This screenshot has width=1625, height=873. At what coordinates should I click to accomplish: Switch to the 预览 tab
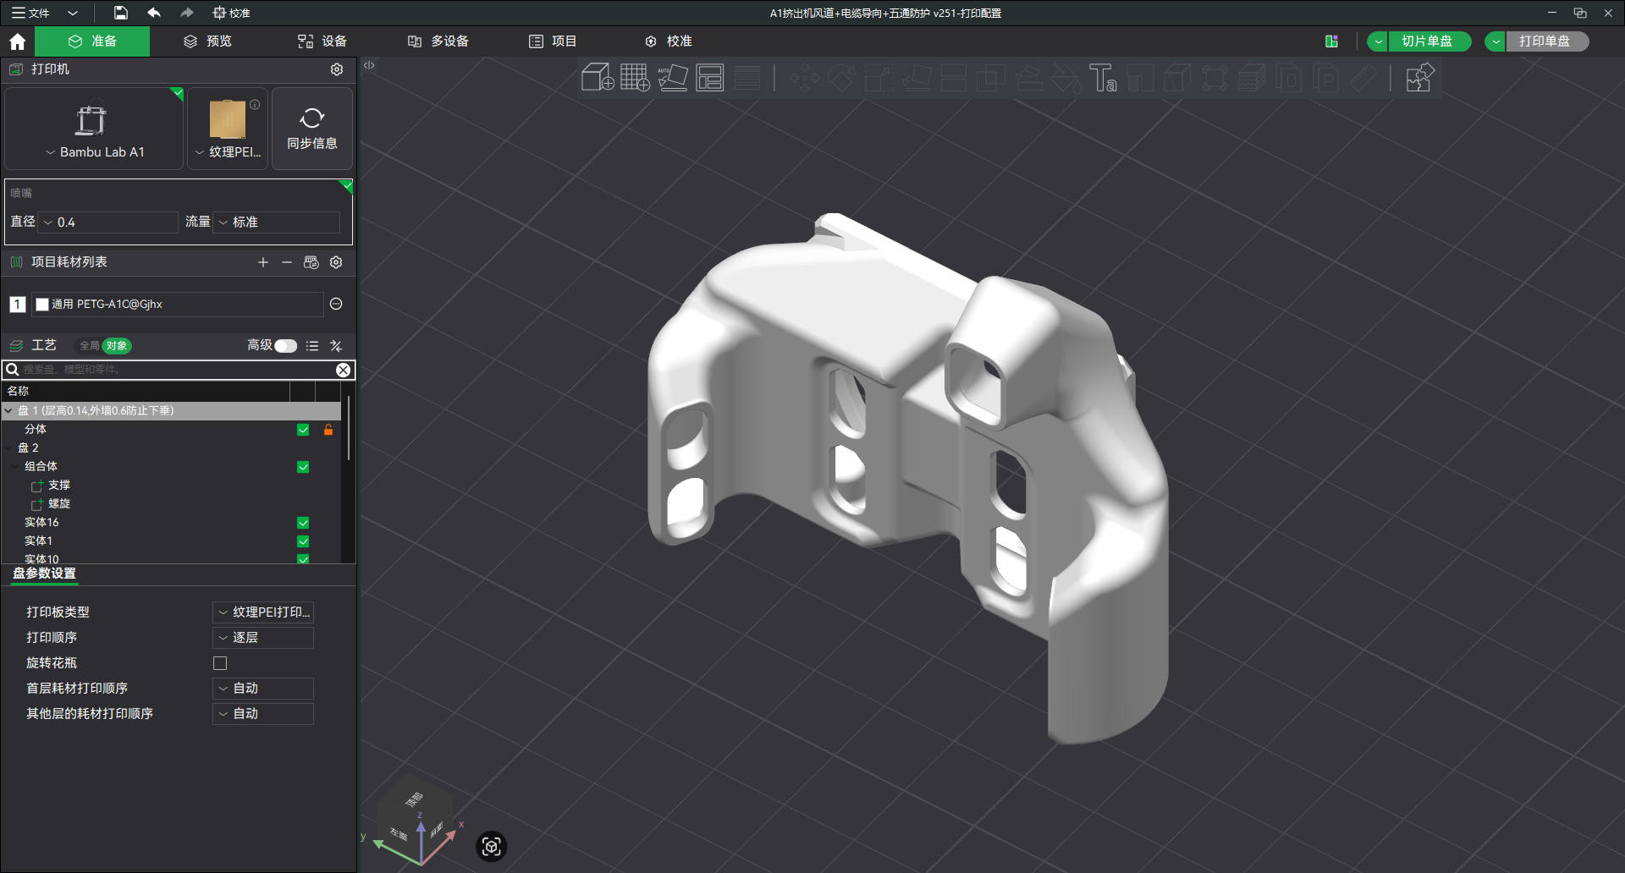coord(208,41)
